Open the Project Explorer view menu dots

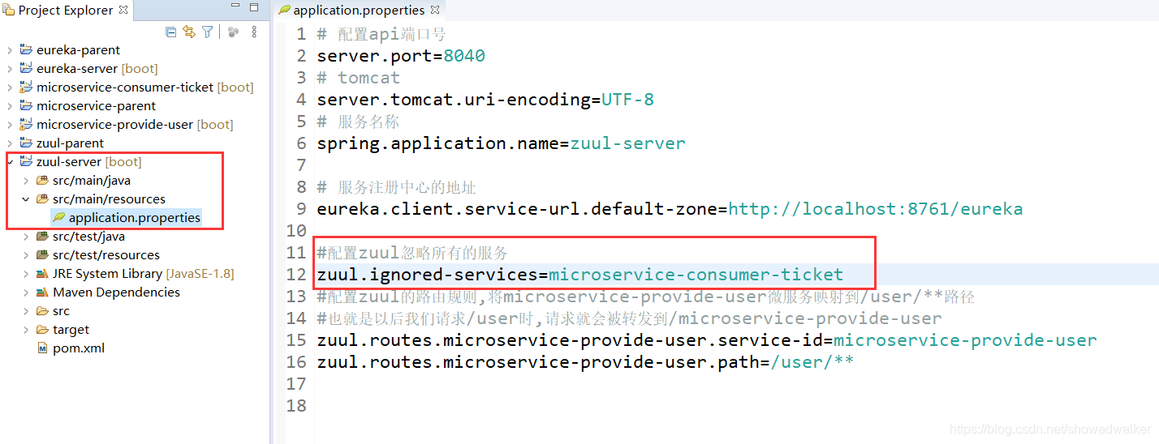pos(254,32)
